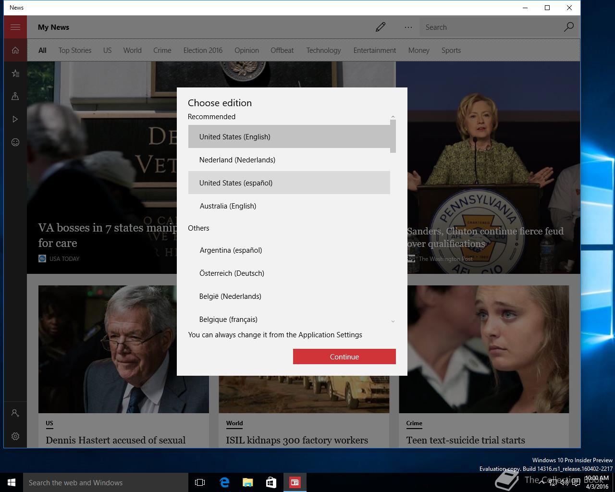Choose België (Nederlands) edition
Image resolution: width=615 pixels, height=492 pixels.
[x=289, y=296]
